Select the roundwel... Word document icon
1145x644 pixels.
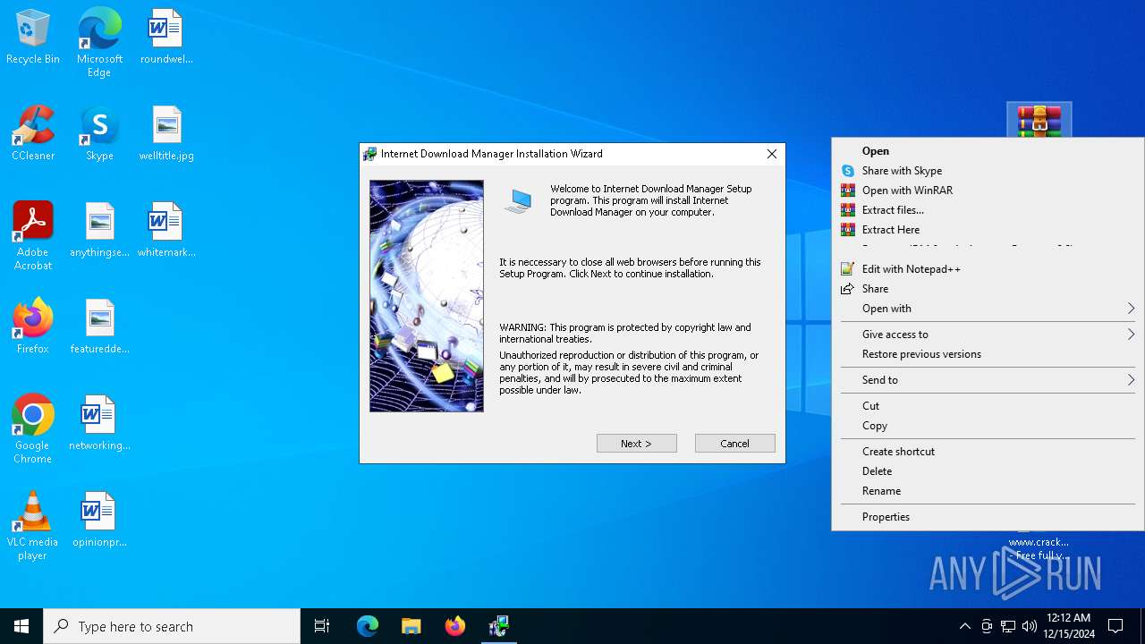pyautogui.click(x=166, y=38)
